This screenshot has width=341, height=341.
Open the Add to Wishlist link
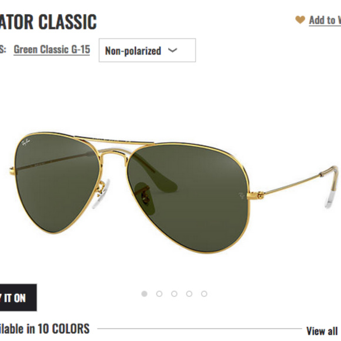pyautogui.click(x=325, y=21)
